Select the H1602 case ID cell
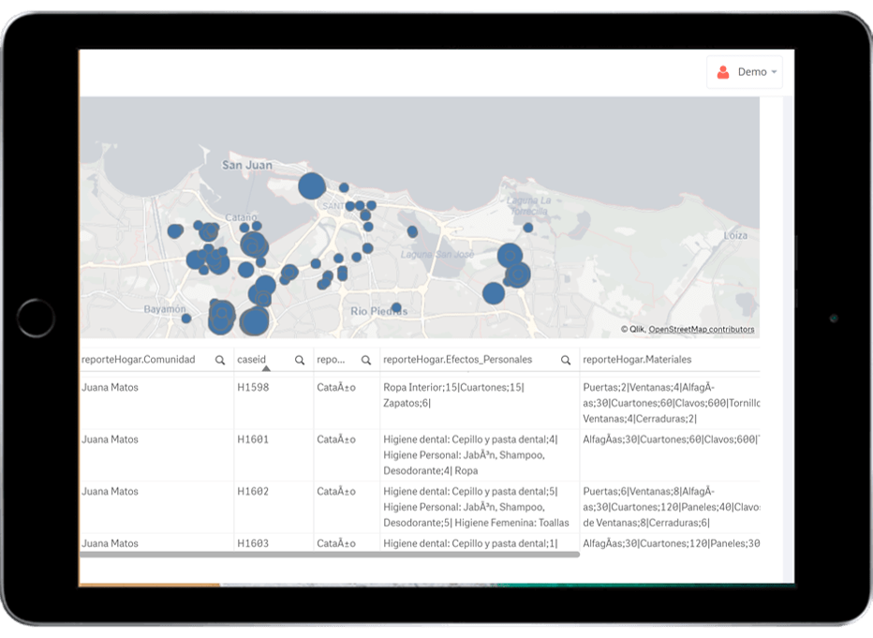 [x=253, y=491]
